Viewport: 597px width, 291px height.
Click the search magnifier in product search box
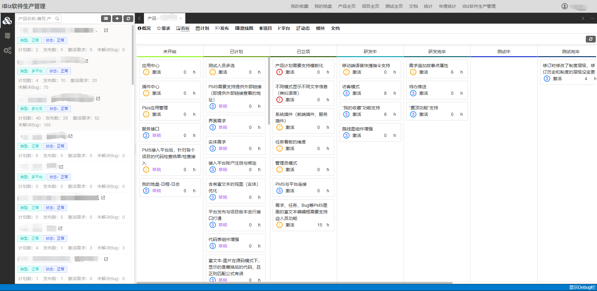tap(57, 19)
